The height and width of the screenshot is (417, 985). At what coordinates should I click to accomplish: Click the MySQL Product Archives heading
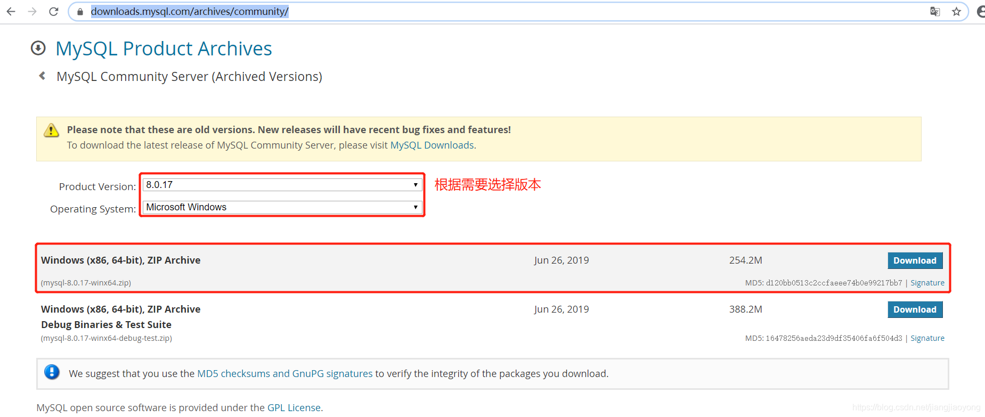[164, 48]
